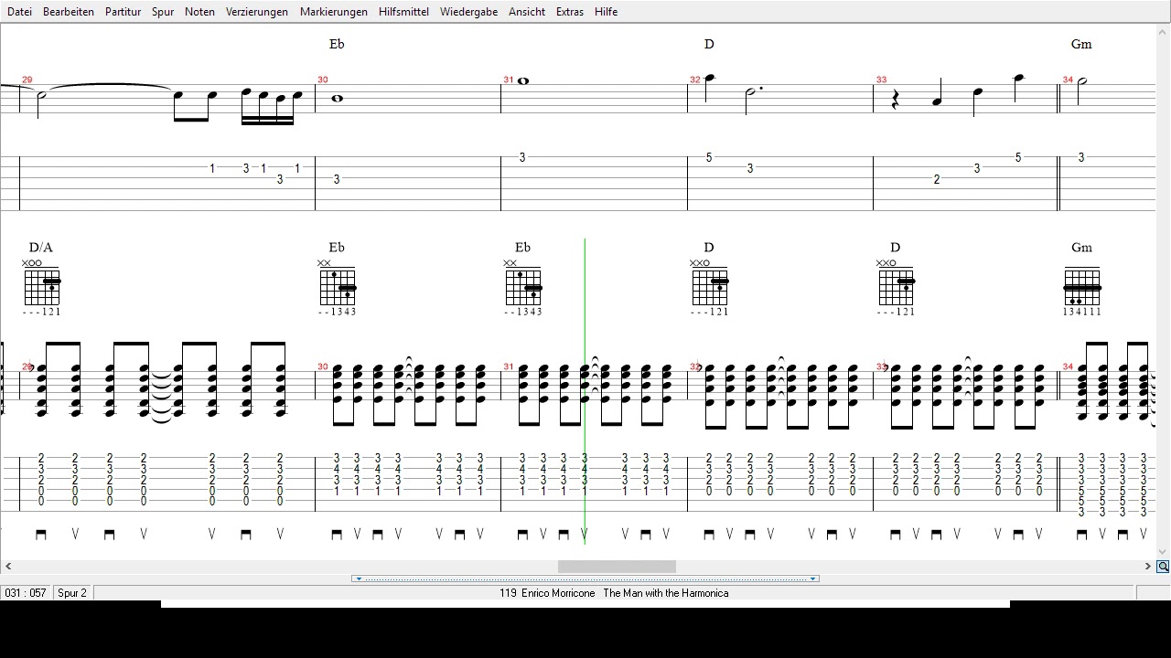Click the '031 : 057' position readout

coord(26,593)
